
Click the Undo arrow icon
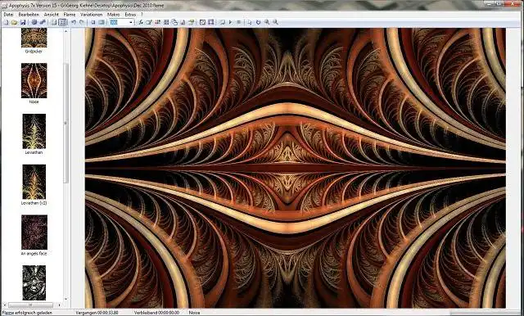tap(74, 22)
